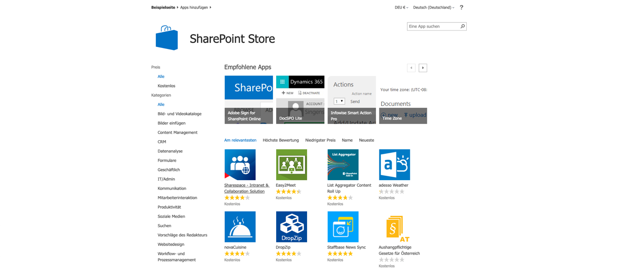Filter by IT/Admin category
618x269 pixels.
click(x=166, y=179)
